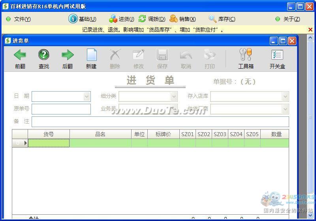Click the SZ03 column header
The height and width of the screenshot is (221, 316).
(220, 134)
